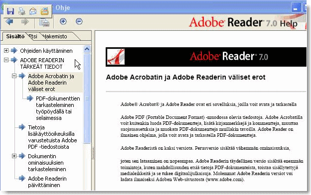The height and width of the screenshot is (195, 311).
Task: Click the print topic icon in help toolbar
Action: (x=44, y=22)
